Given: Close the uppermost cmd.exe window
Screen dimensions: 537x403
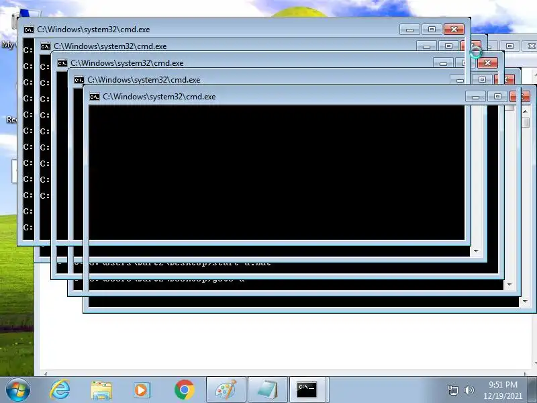Looking at the screenshot, I should click(454, 30).
